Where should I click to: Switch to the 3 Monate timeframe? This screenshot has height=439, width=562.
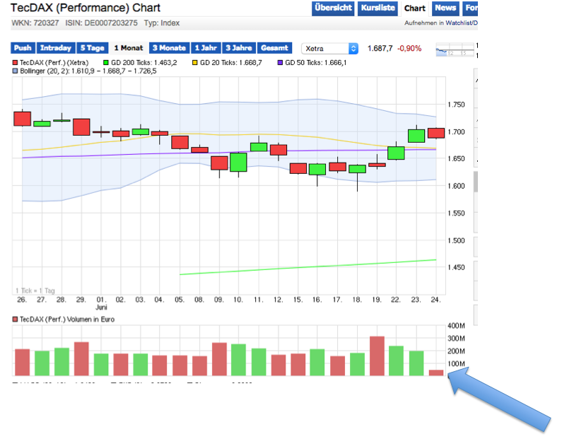(x=169, y=48)
